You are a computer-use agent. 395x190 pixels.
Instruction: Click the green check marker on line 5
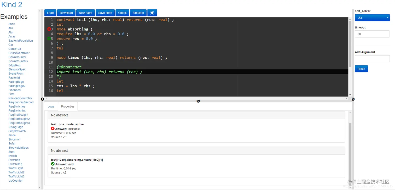point(49,38)
